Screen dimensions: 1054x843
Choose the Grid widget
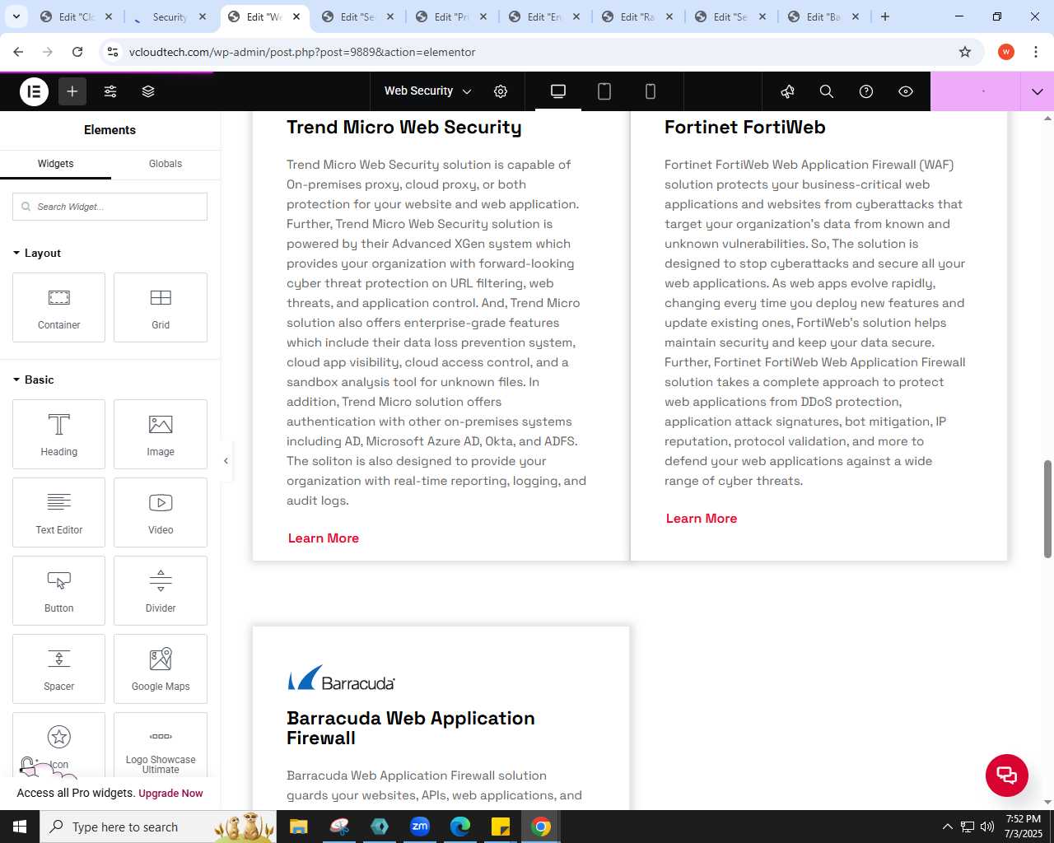[x=161, y=307]
